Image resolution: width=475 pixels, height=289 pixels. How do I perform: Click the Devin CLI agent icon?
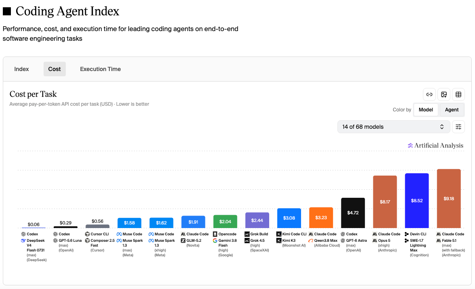click(x=406, y=234)
